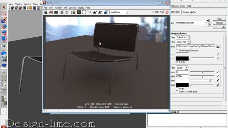
Task: Open the render diagnostics blue sphere icon
Action: pos(106,12)
